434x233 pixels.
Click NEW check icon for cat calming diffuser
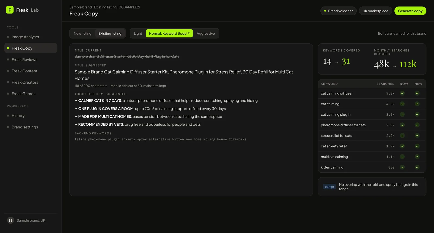click(417, 93)
